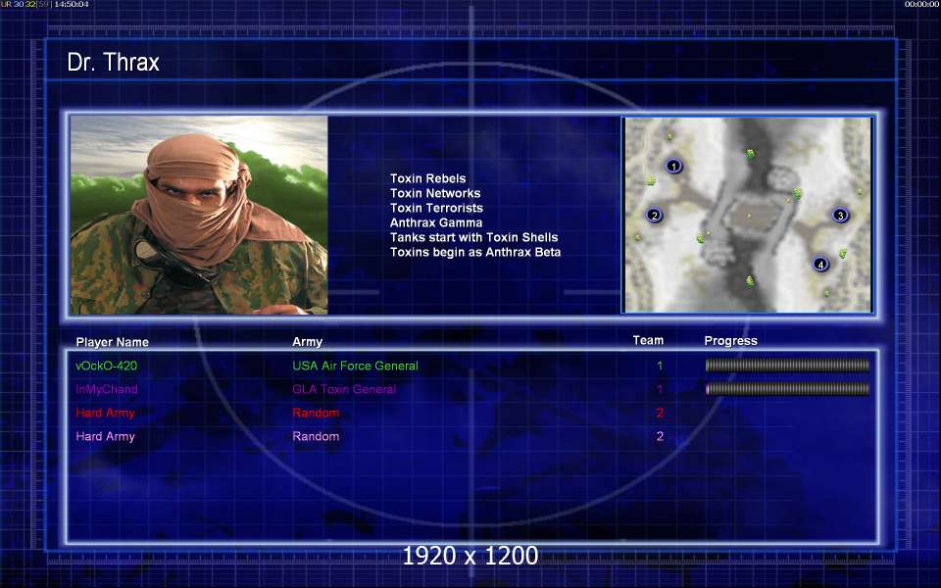Click team number for vOckO-420
The height and width of the screenshot is (588, 941).
pos(660,366)
